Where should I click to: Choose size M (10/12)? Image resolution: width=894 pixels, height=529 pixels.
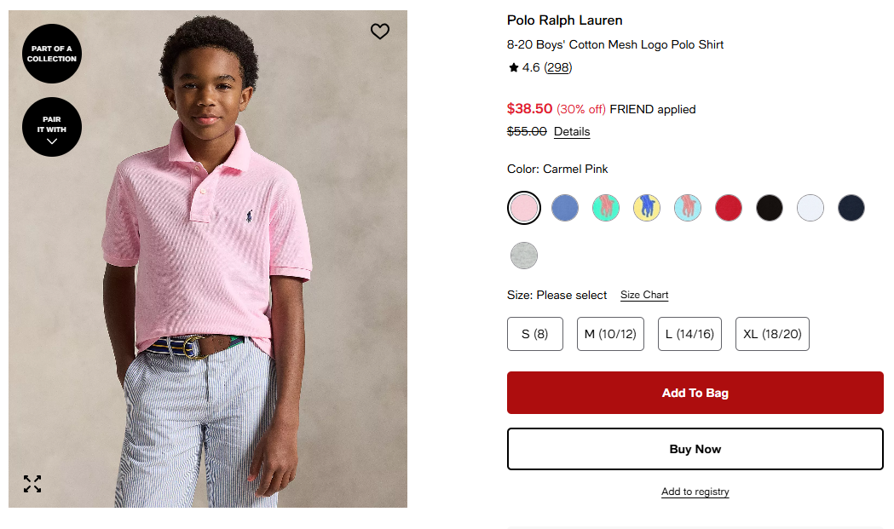(610, 334)
